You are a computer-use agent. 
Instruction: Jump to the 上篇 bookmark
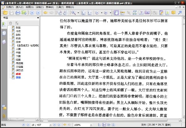(18, 49)
